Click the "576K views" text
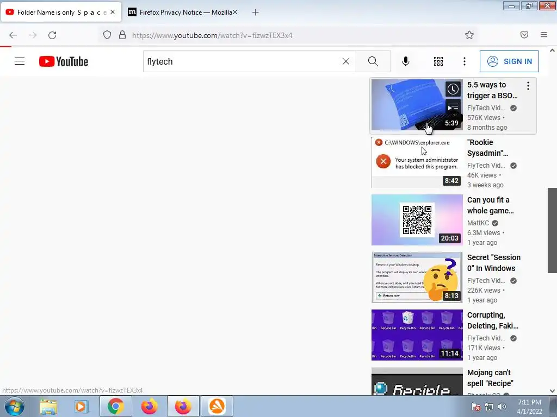 pos(484,118)
